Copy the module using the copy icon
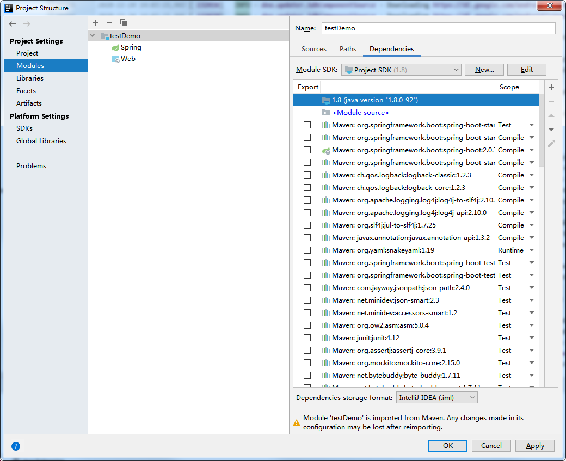The height and width of the screenshot is (461, 566). 124,23
